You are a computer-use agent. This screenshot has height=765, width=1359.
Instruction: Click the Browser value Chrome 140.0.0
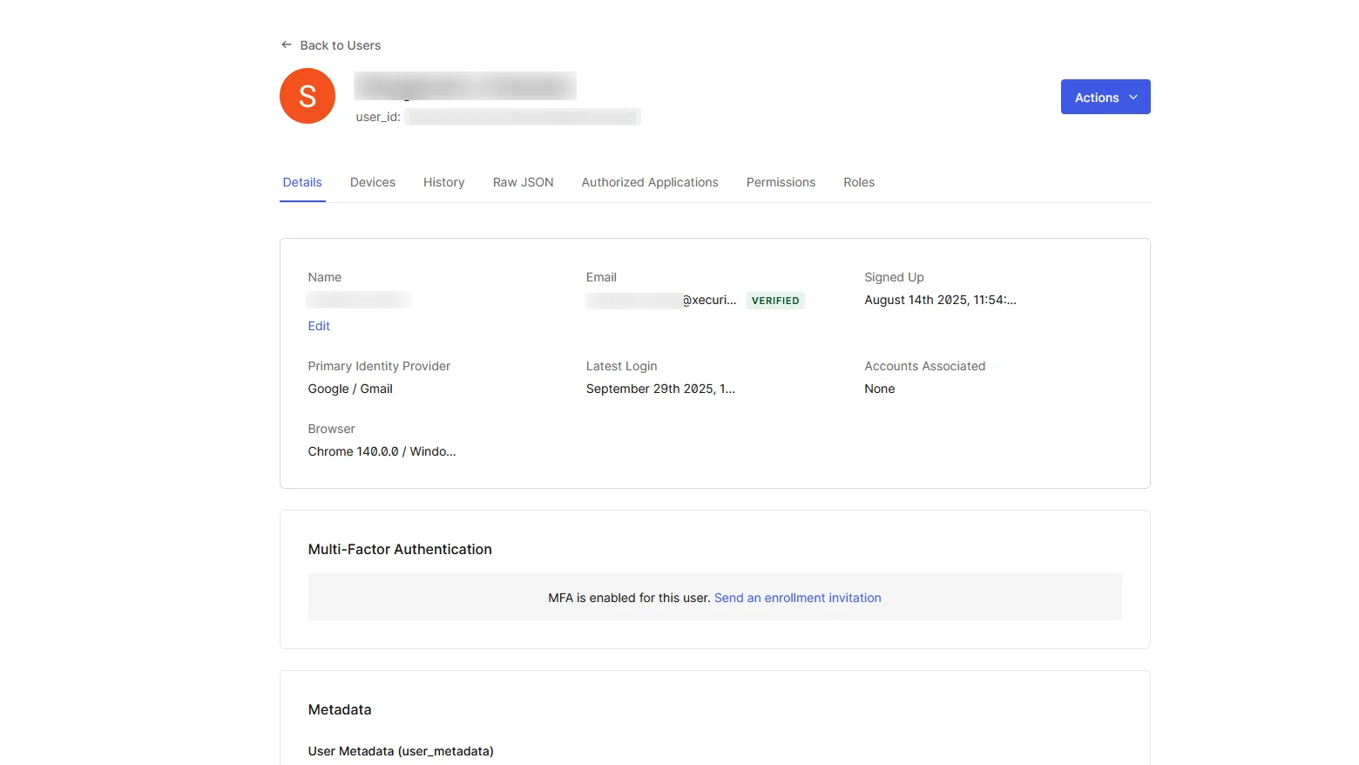pyautogui.click(x=382, y=451)
